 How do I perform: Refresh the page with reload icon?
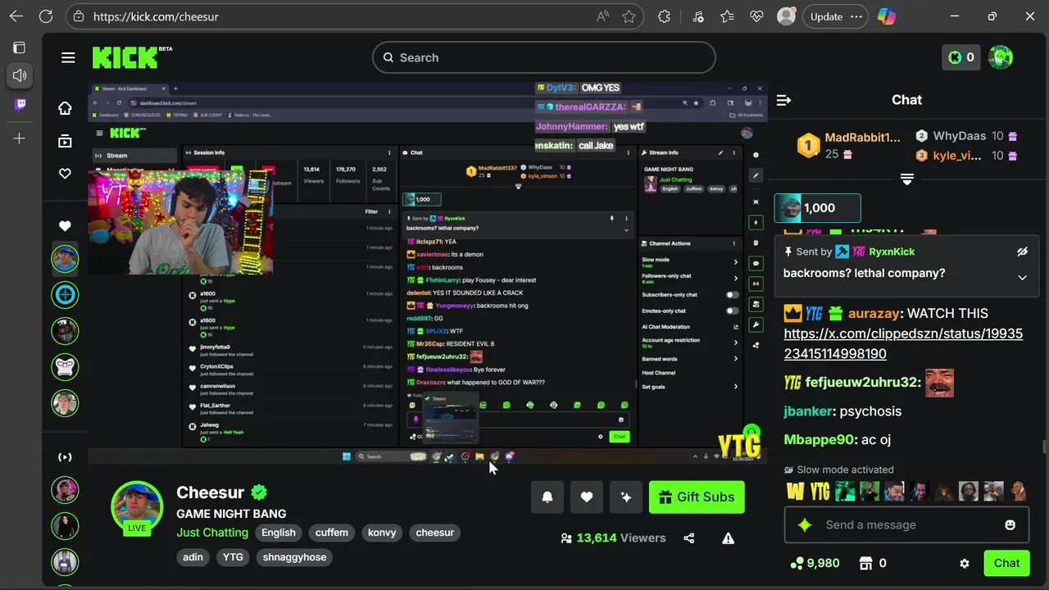pos(46,16)
